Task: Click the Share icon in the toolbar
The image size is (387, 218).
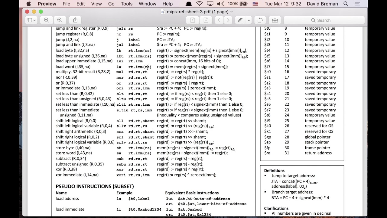Action: tap(75, 20)
